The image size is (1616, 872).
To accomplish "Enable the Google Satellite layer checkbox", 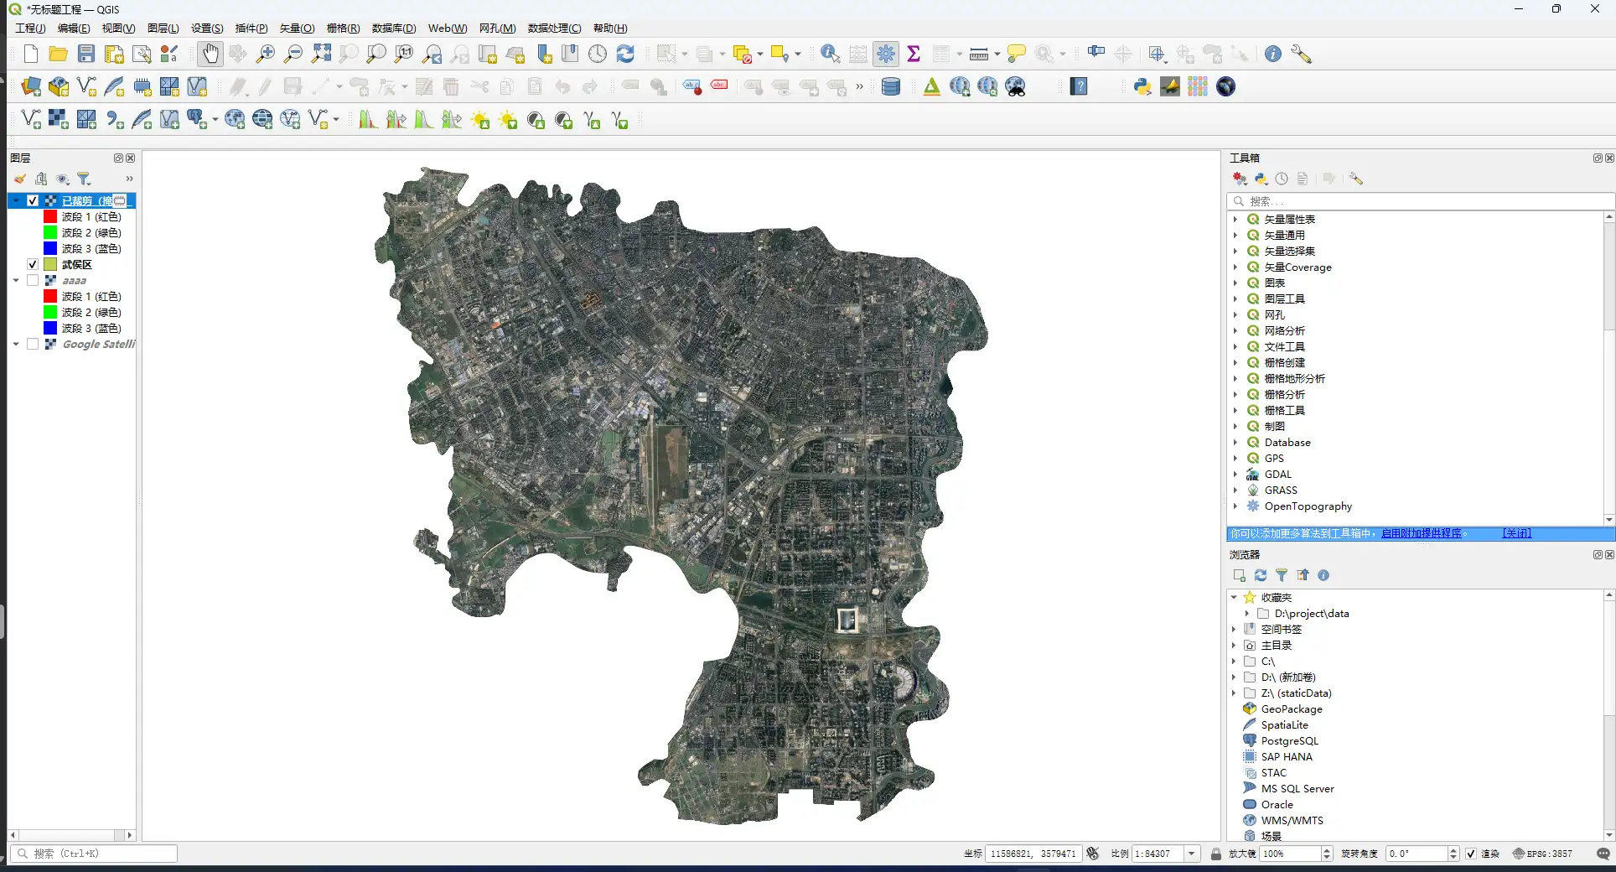I will tap(33, 345).
